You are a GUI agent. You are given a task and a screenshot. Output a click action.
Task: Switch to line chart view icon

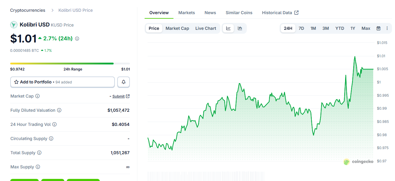pos(228,28)
